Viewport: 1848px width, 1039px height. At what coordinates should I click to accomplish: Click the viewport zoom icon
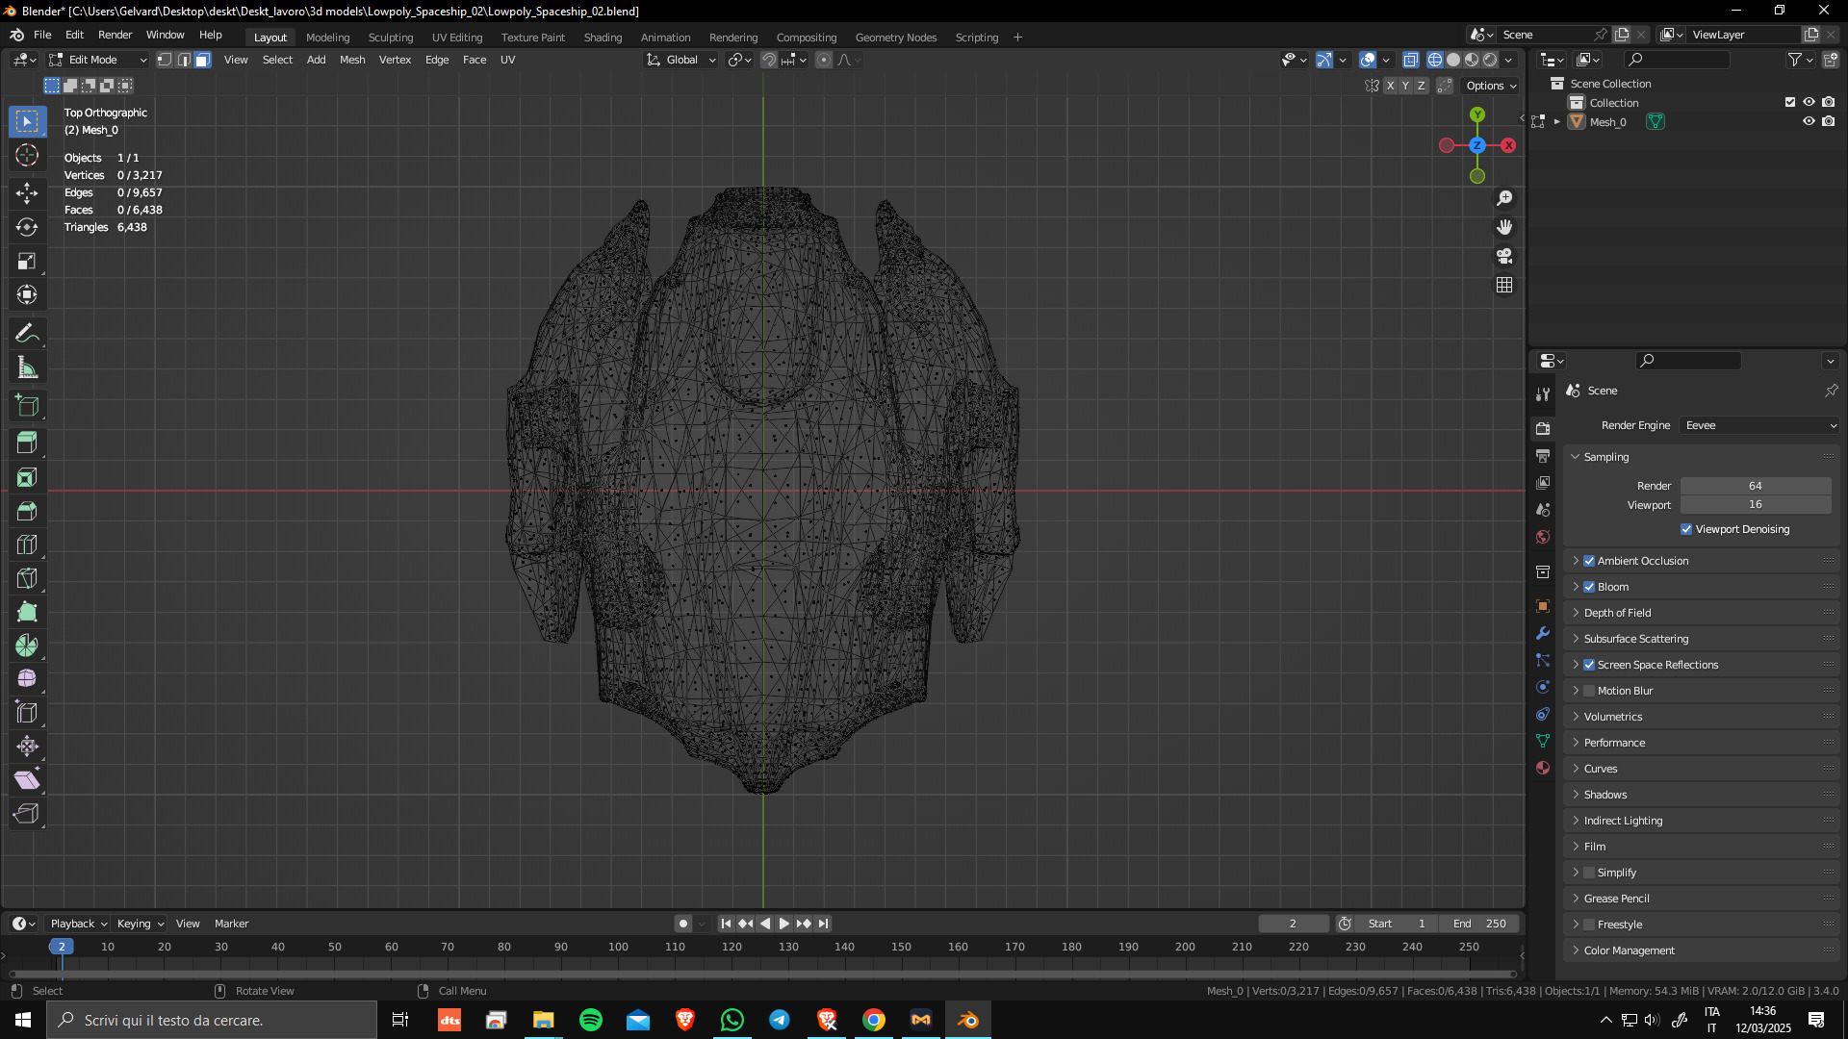pyautogui.click(x=1504, y=198)
